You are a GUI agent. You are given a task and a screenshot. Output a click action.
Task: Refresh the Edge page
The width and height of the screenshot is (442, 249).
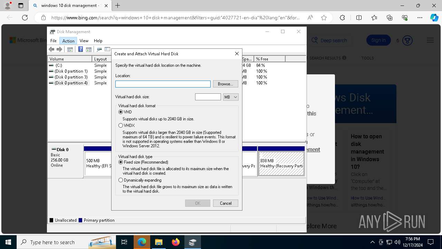[25, 18]
